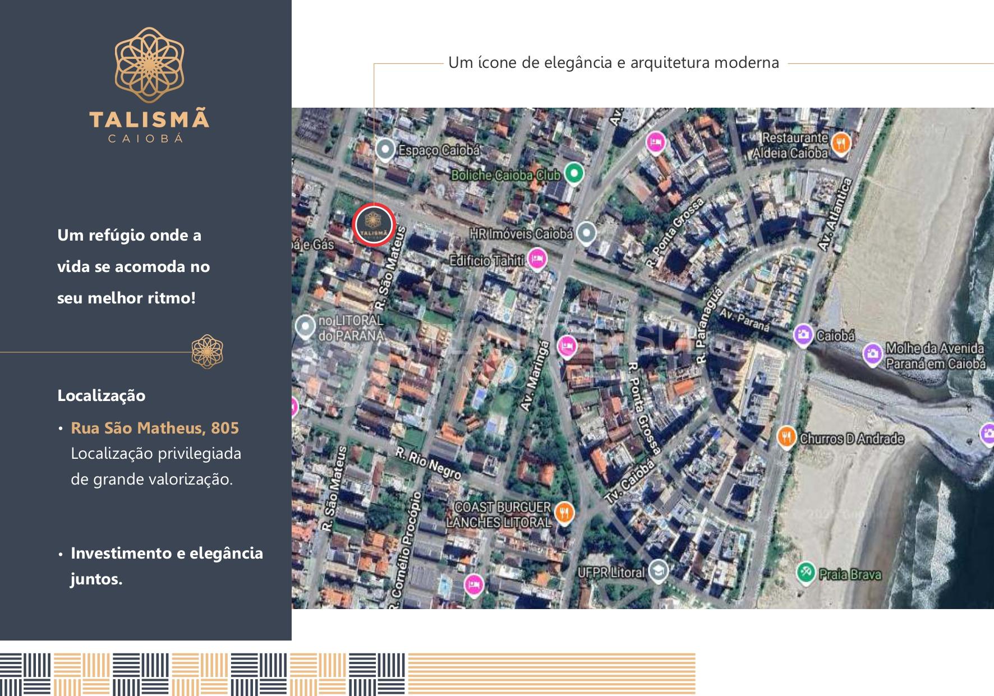The width and height of the screenshot is (994, 696).
Task: Open the purple Caiobá camera pin
Action: (803, 335)
